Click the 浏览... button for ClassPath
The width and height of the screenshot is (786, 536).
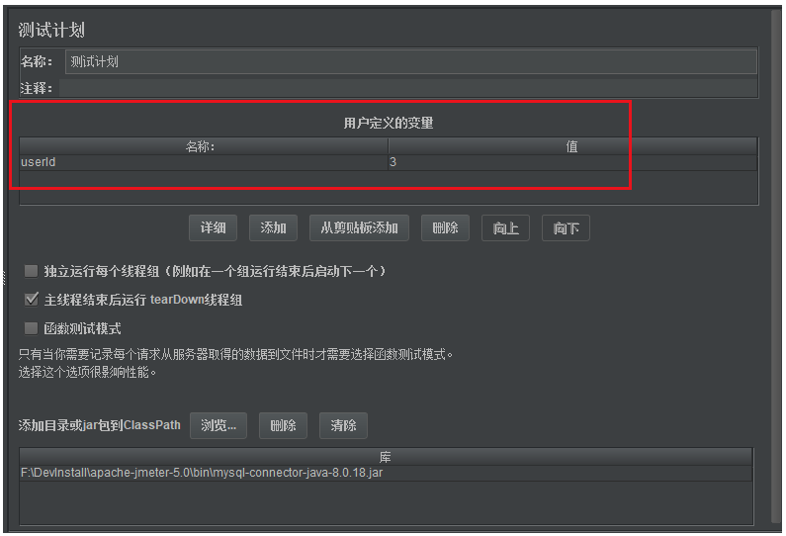(218, 425)
